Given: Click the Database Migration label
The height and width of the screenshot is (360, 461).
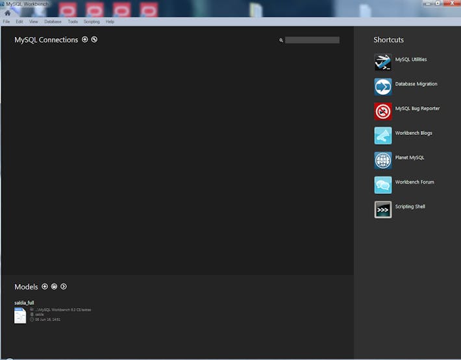Looking at the screenshot, I should point(416,84).
